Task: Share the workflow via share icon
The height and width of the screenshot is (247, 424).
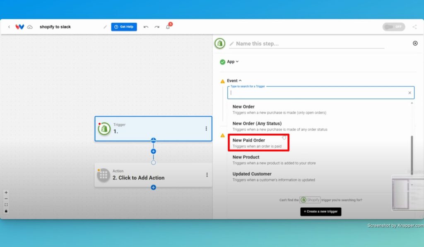Action: point(414,27)
